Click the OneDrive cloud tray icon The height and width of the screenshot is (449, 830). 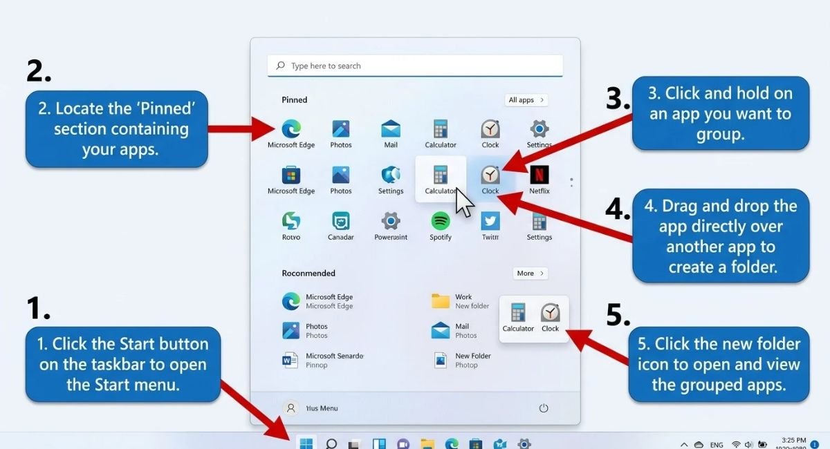[x=699, y=444]
